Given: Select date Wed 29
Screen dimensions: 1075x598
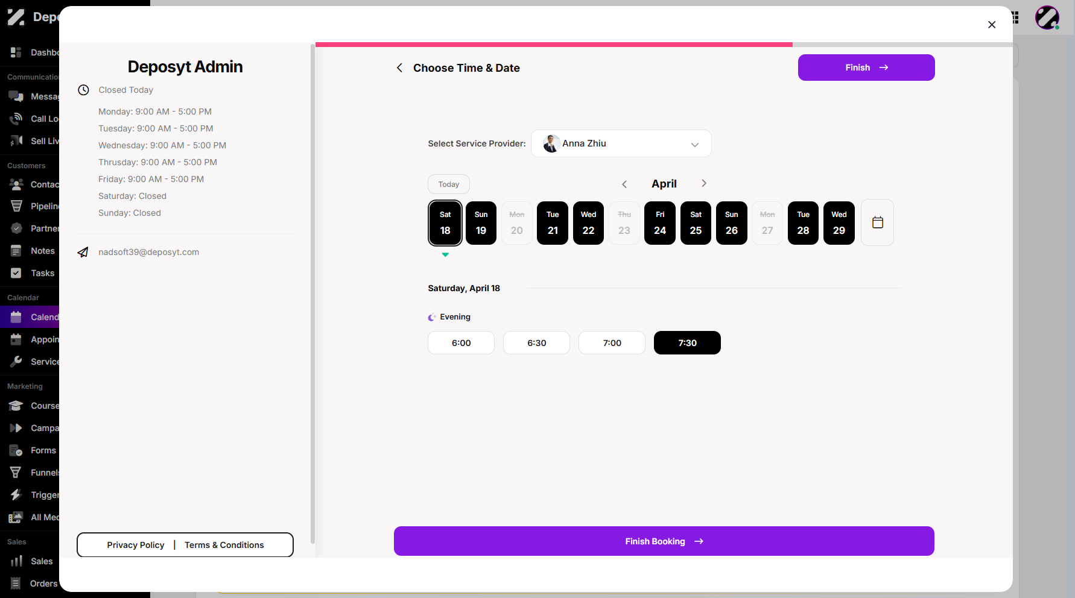Looking at the screenshot, I should tap(839, 223).
